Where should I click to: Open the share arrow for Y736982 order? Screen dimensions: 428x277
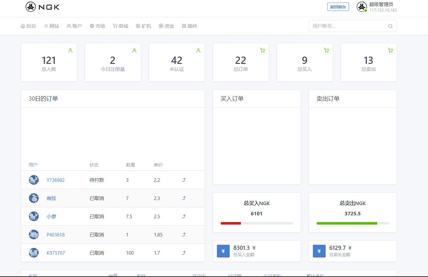click(184, 180)
